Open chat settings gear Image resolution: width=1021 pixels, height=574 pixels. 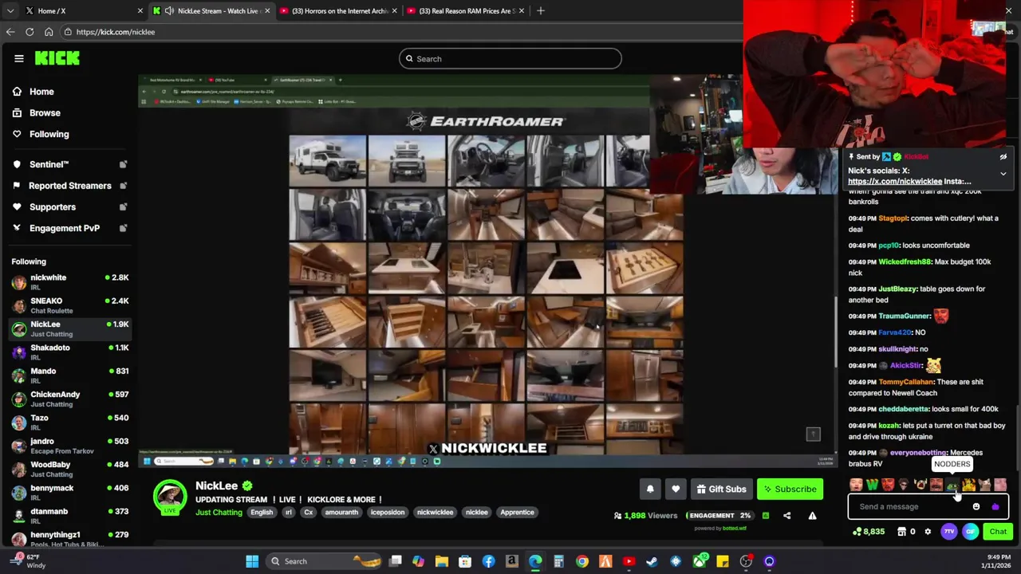click(x=928, y=532)
